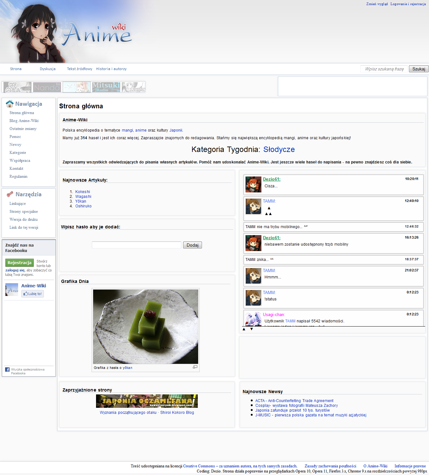Image resolution: width=429 pixels, height=475 pixels.
Task: Open the Mitsuki Radio banner
Action: point(106,87)
